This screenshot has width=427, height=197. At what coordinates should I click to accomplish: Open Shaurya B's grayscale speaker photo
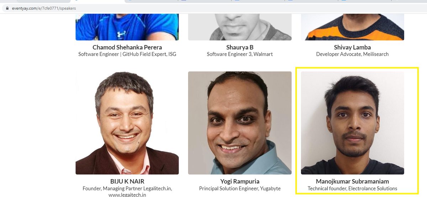point(240,27)
